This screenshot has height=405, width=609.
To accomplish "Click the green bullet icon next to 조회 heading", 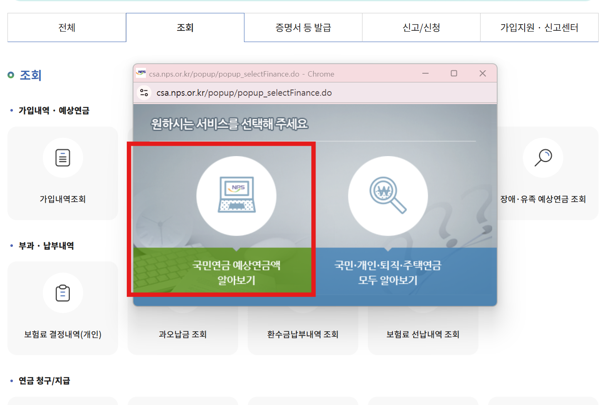I will pyautogui.click(x=10, y=75).
